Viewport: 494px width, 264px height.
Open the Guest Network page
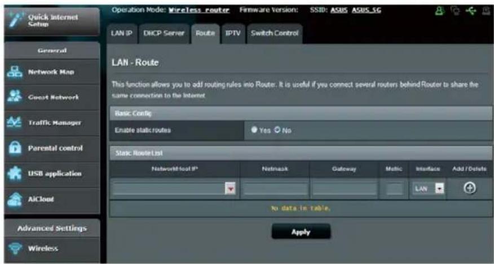52,98
